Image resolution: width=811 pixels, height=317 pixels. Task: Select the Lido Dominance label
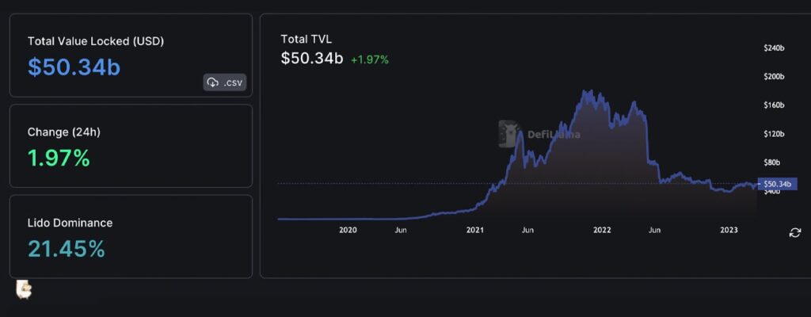pos(70,223)
